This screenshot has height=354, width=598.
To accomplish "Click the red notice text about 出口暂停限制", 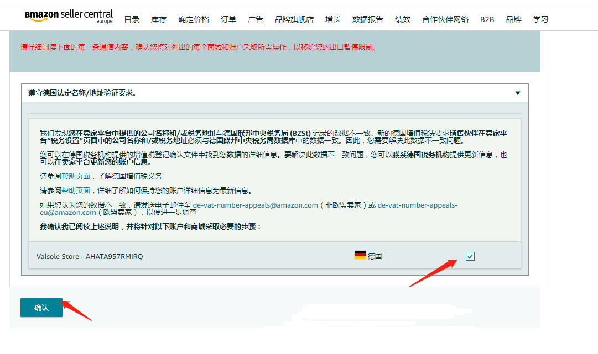I will tap(199, 47).
